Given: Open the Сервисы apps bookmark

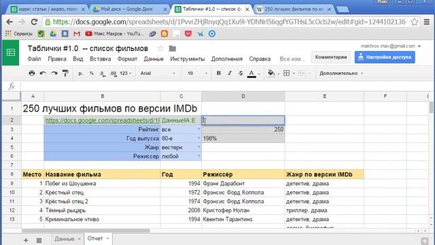Looking at the screenshot, I should [x=18, y=33].
